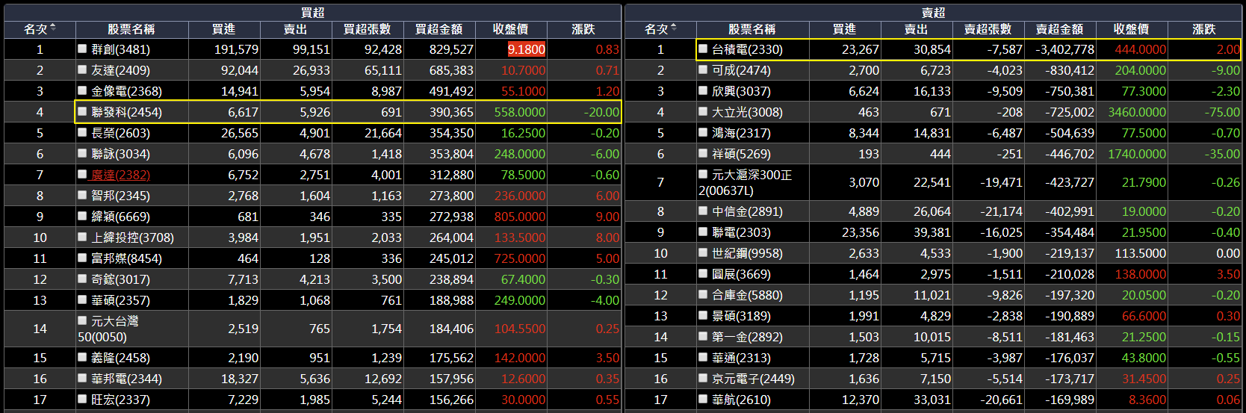Select the 聯發科(2454) checkbox

click(x=83, y=111)
